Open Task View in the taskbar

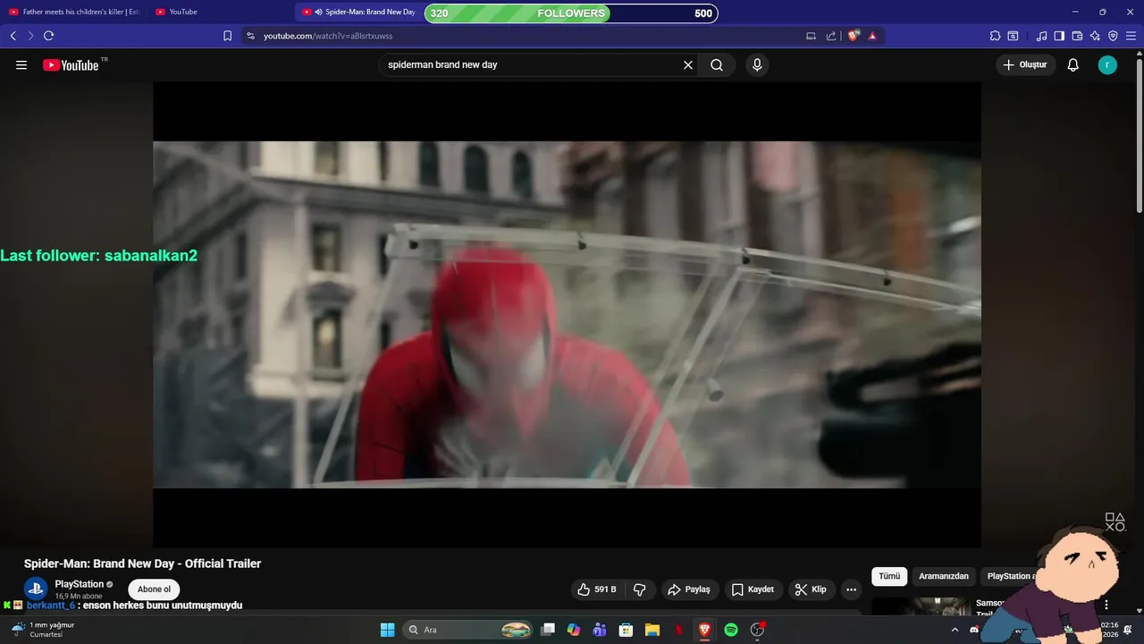click(x=549, y=630)
